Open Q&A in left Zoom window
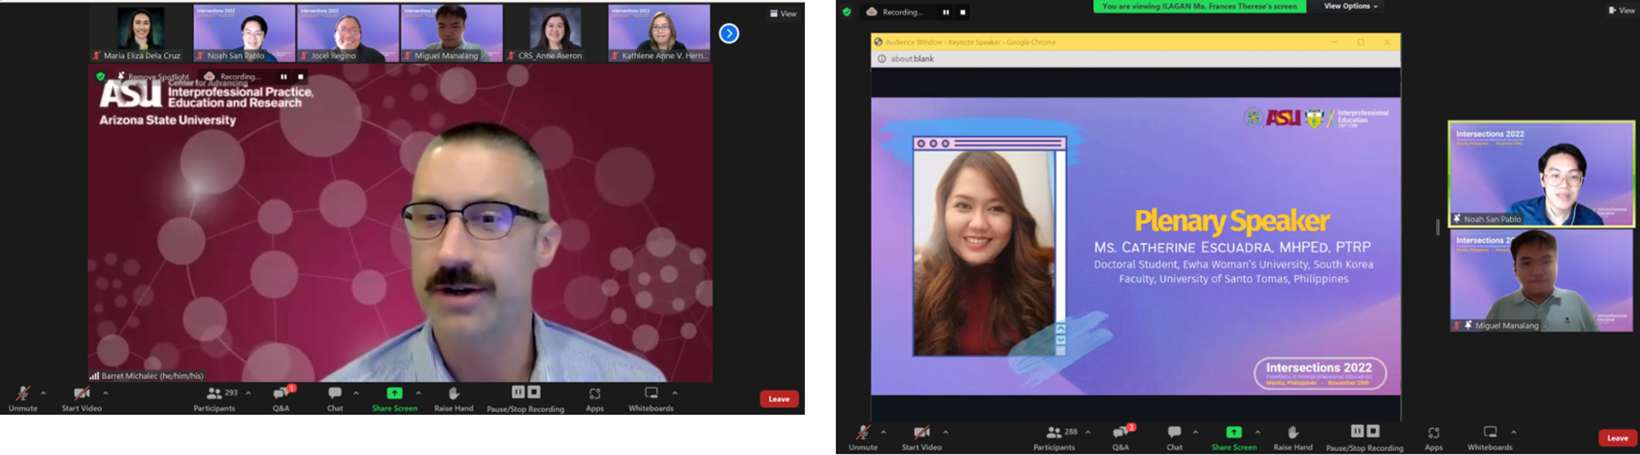Viewport: 1640px width, 455px height. (x=281, y=398)
